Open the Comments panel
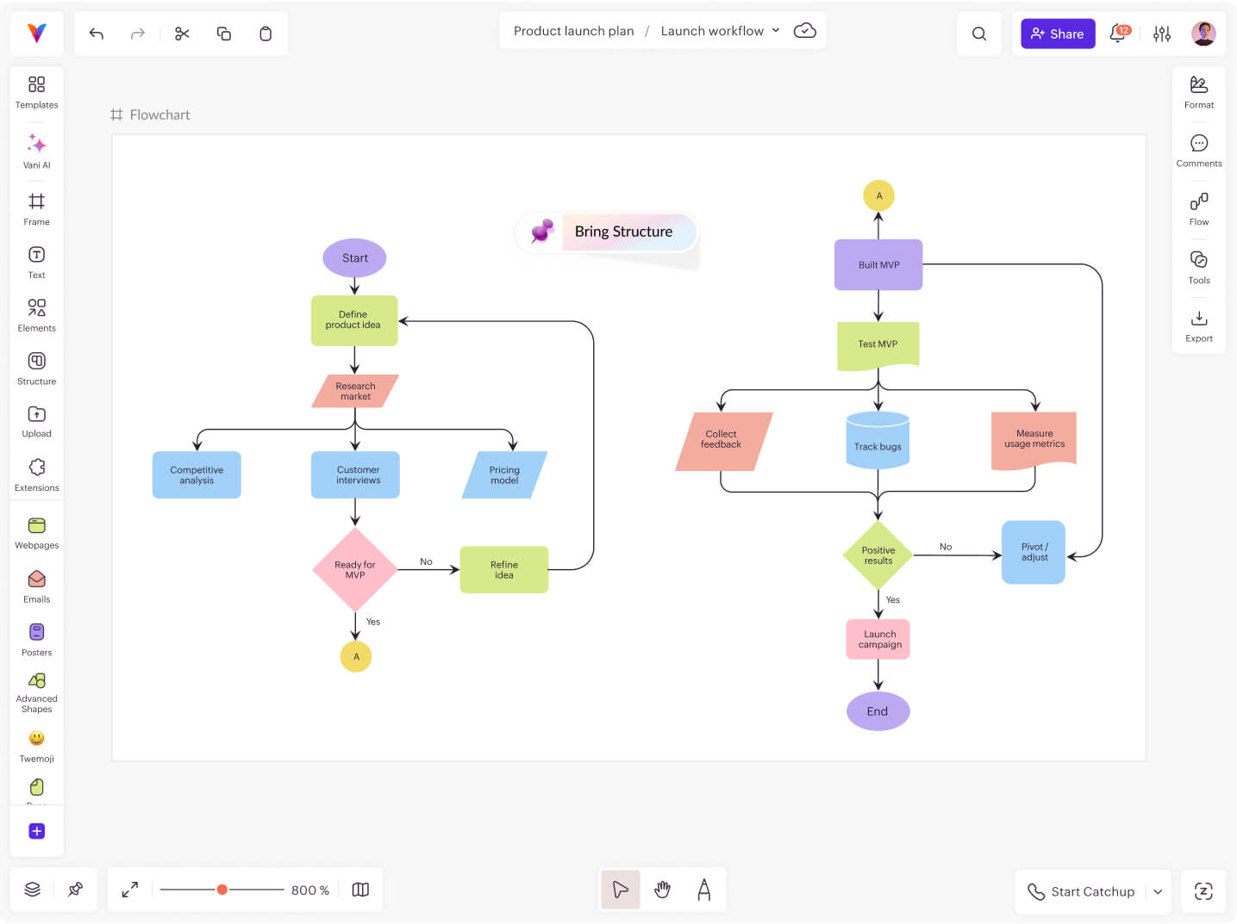1237x924 pixels. tap(1198, 148)
